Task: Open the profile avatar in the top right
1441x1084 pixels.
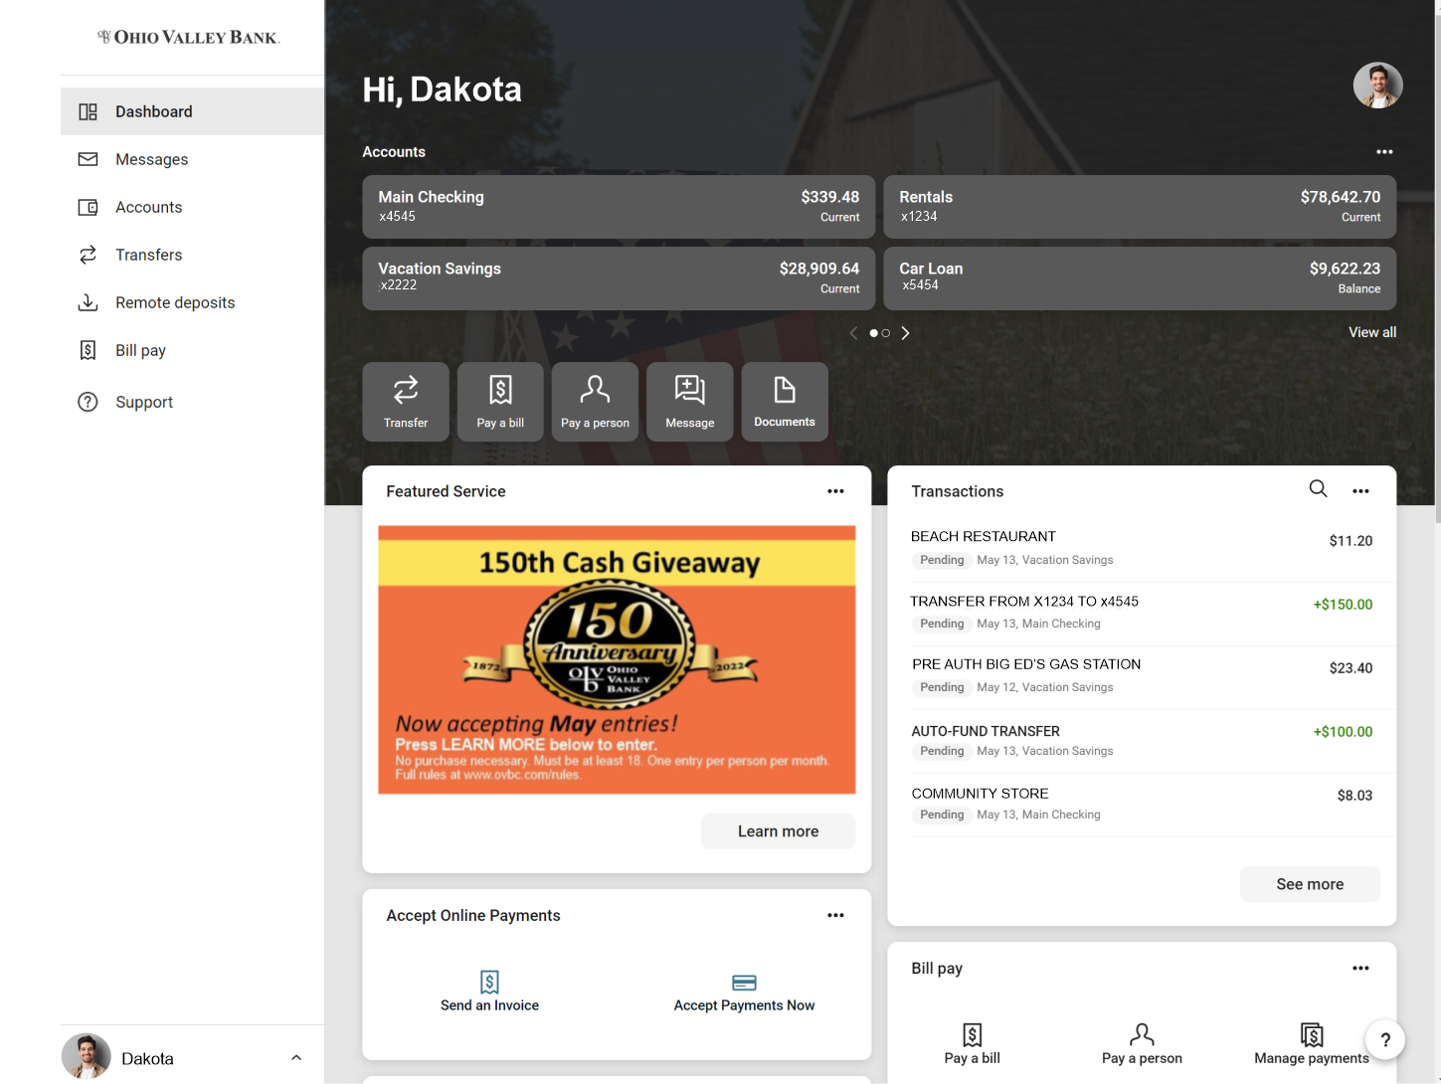Action: click(x=1377, y=85)
